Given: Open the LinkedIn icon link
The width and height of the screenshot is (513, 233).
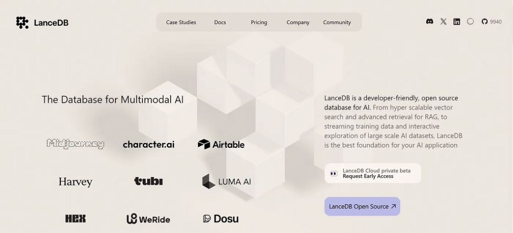Looking at the screenshot, I should point(457,21).
